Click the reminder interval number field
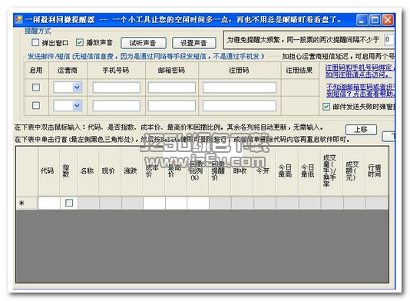The image size is (410, 301). click(x=389, y=40)
